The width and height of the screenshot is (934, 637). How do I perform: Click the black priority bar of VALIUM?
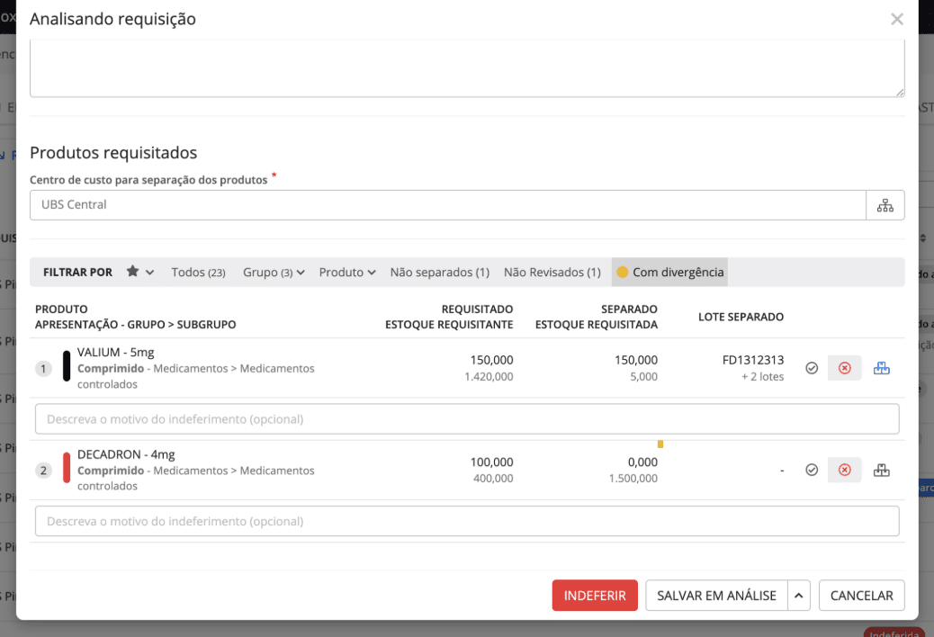(67, 366)
